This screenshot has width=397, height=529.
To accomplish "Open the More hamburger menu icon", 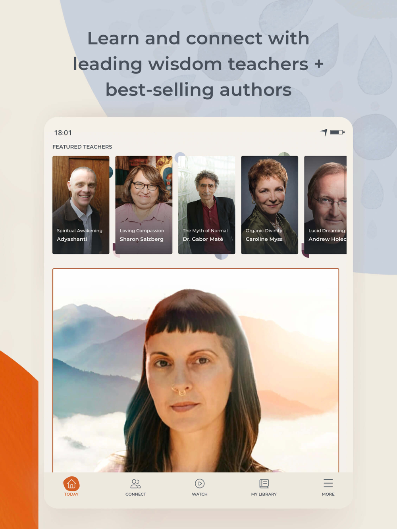I will pos(328,483).
